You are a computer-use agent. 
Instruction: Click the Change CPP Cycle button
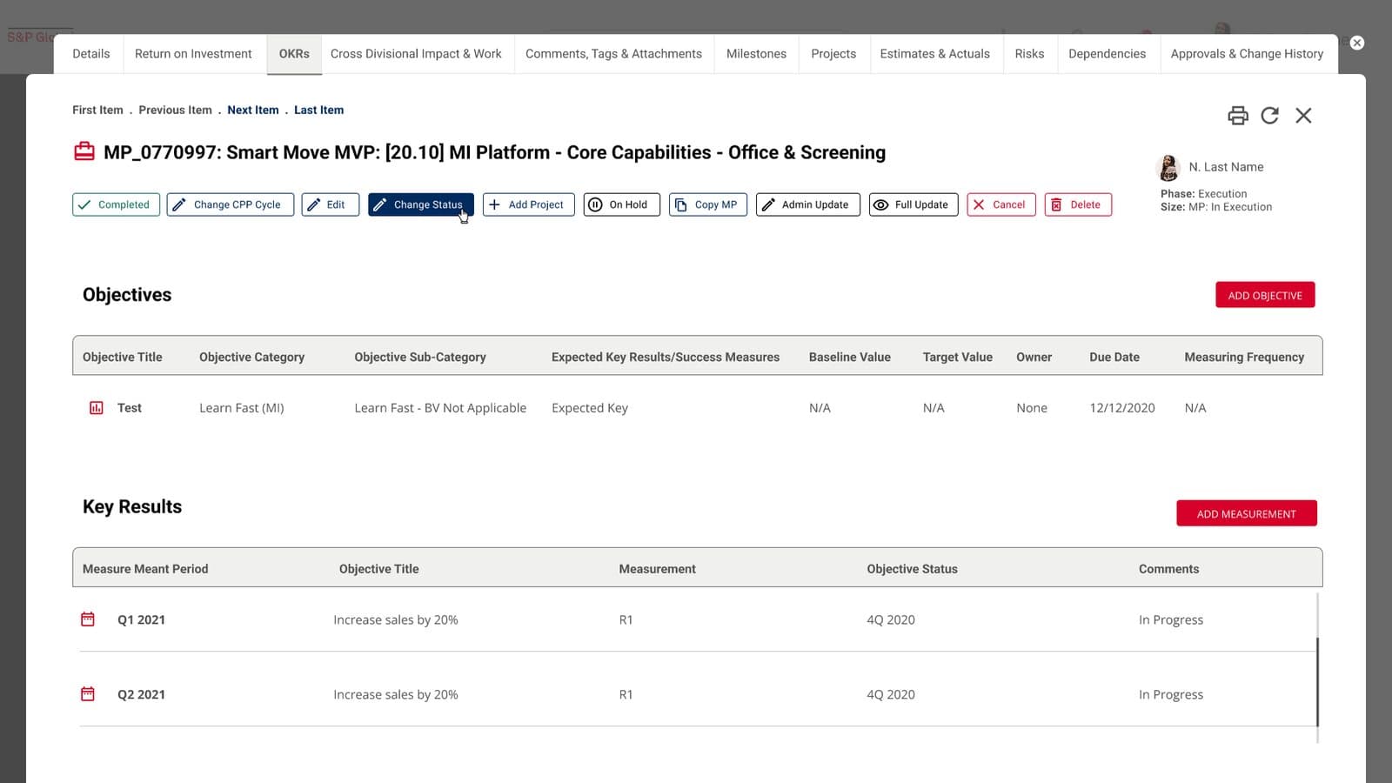pos(230,204)
